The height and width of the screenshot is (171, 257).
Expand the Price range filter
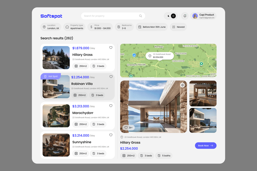pyautogui.click(x=100, y=27)
